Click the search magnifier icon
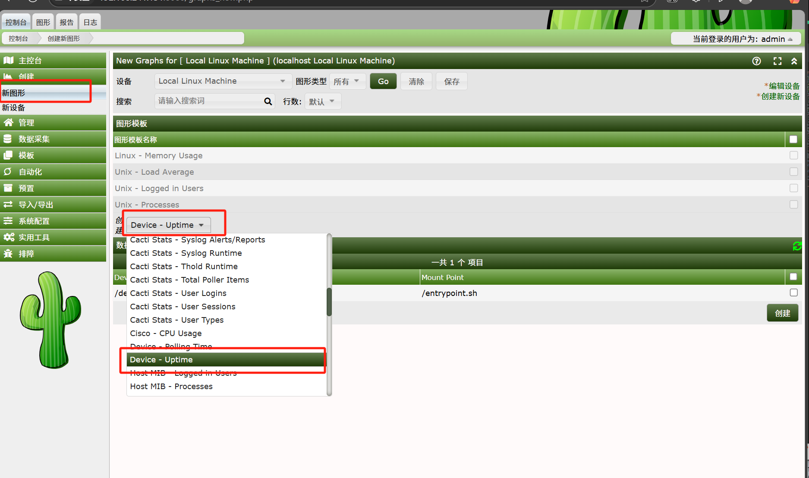The height and width of the screenshot is (478, 809). (x=268, y=101)
